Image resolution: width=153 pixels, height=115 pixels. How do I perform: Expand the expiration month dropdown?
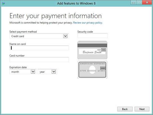coord(33,72)
